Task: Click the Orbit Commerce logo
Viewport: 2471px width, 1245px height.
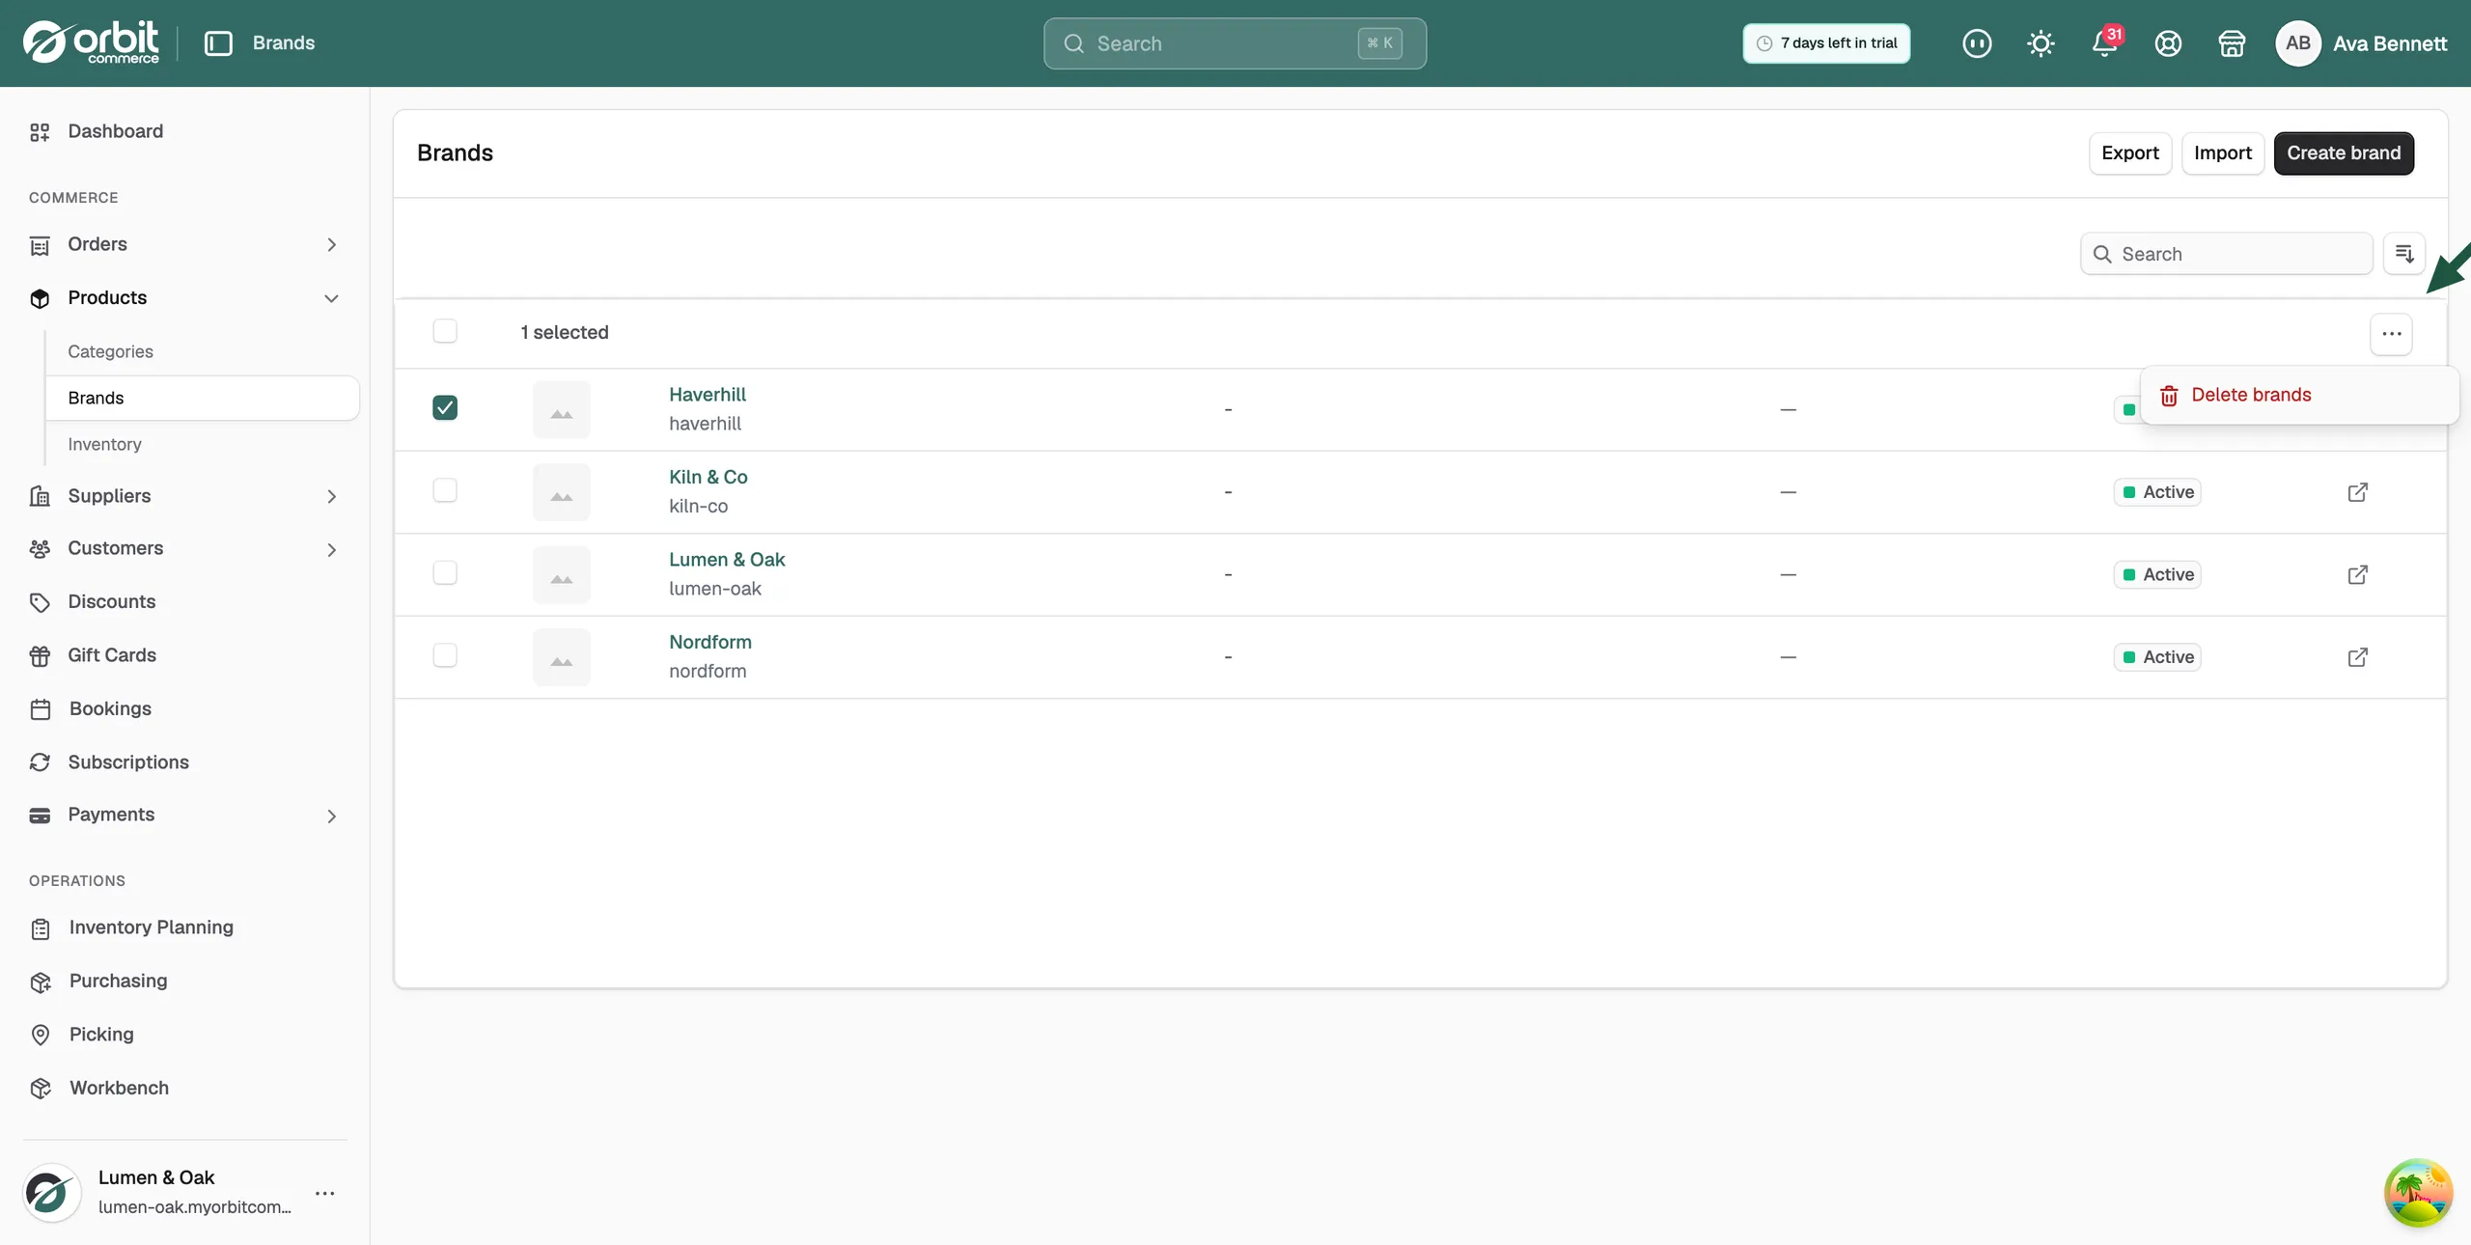Action: (91, 42)
